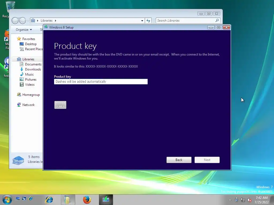274x205 pixels.
Task: Switch to Windows Setup taskbar button
Action: pos(106,200)
